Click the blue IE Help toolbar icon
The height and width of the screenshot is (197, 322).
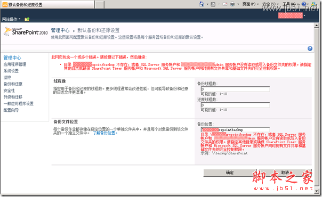pyautogui.click(x=304, y=4)
